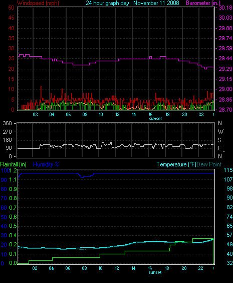
Task: Select the "Humidity %" blue label
Action: [46, 164]
